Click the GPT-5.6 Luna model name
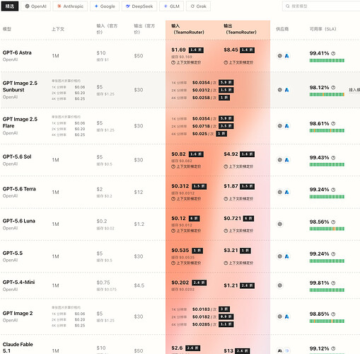This screenshot has width=360, height=354. 19,221
